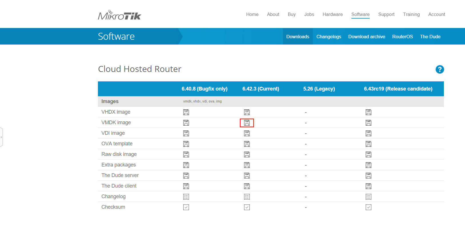Click the "Extra packages" row label
This screenshot has height=225, width=465.
tap(118, 165)
